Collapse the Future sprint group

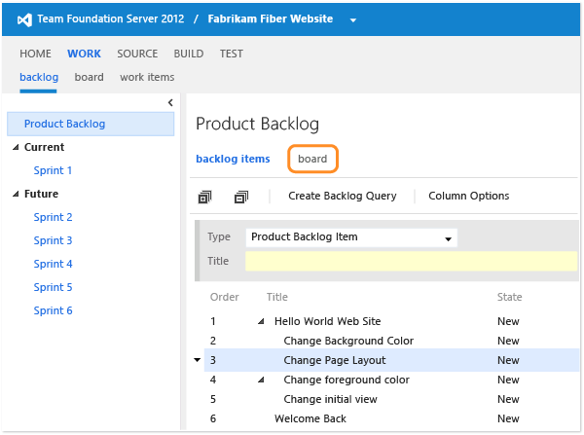(16, 194)
